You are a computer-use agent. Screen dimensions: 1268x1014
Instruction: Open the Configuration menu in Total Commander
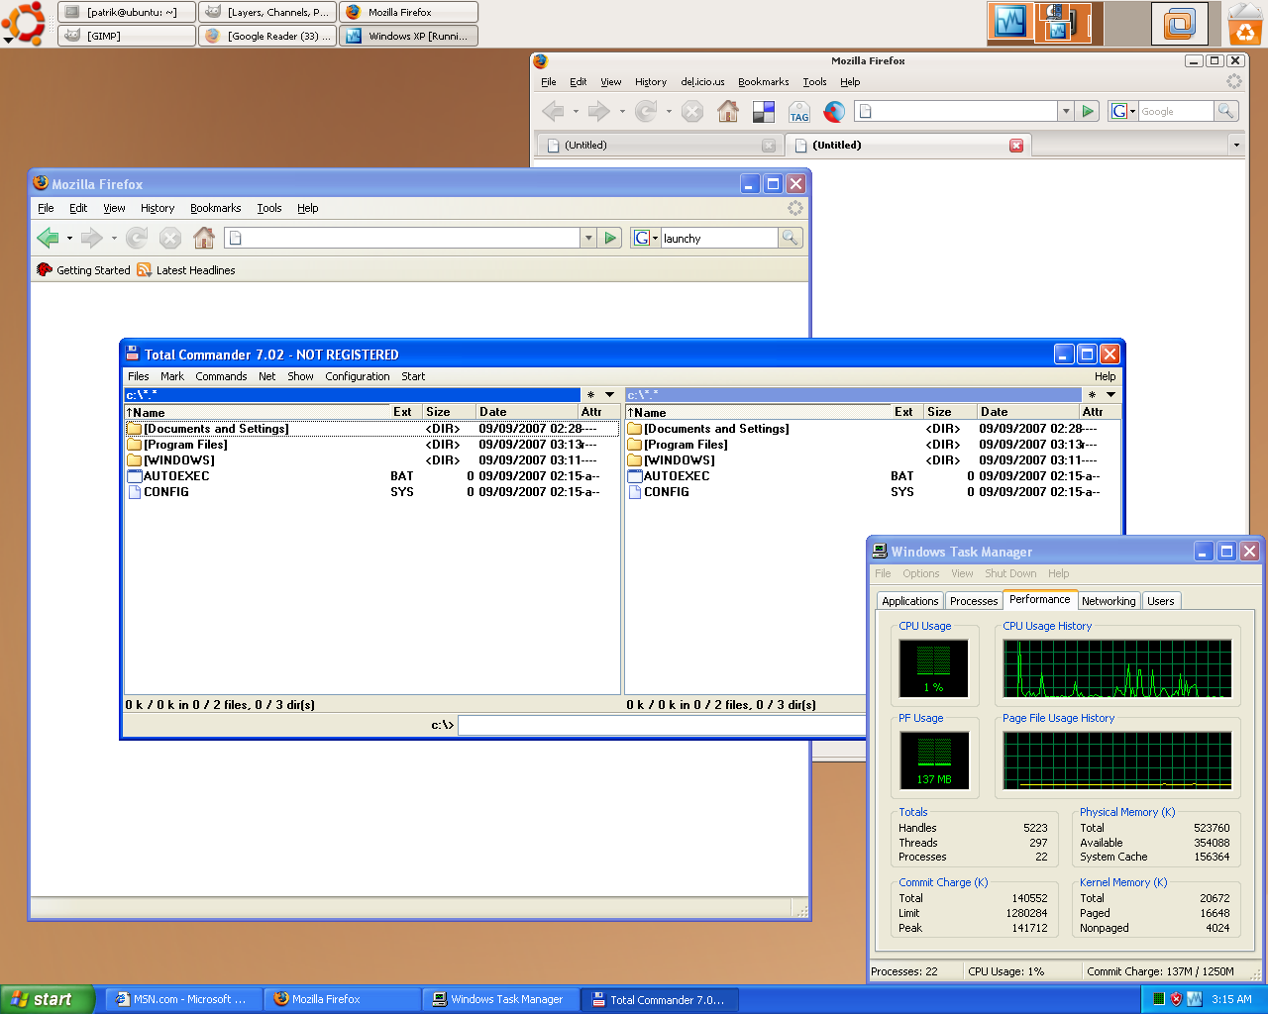click(358, 376)
